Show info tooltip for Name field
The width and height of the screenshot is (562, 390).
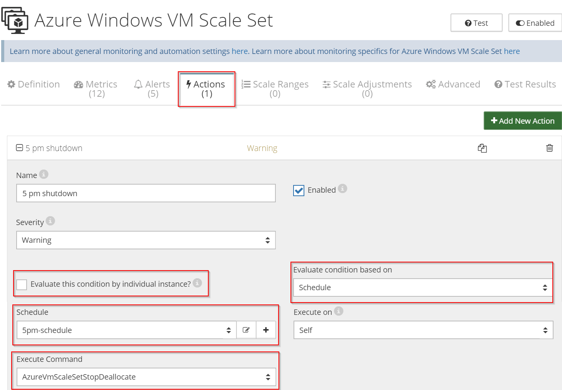[44, 174]
